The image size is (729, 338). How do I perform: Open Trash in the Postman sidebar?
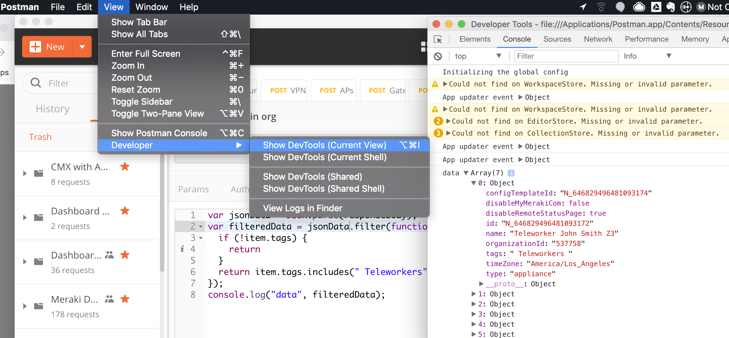pyautogui.click(x=40, y=137)
